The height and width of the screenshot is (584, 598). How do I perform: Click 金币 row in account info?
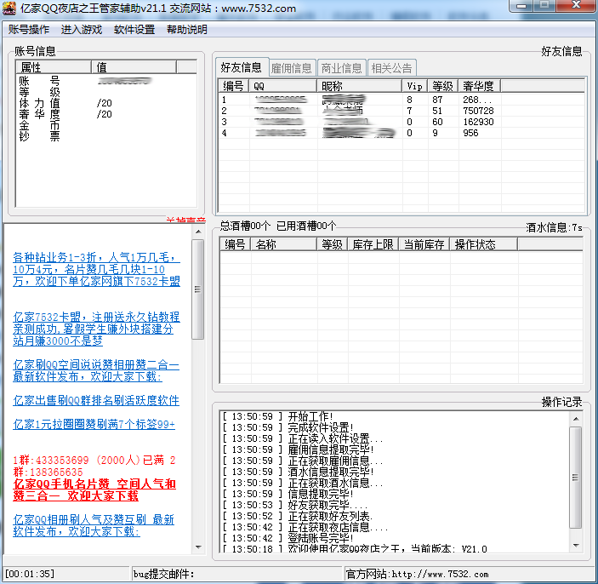[106, 125]
